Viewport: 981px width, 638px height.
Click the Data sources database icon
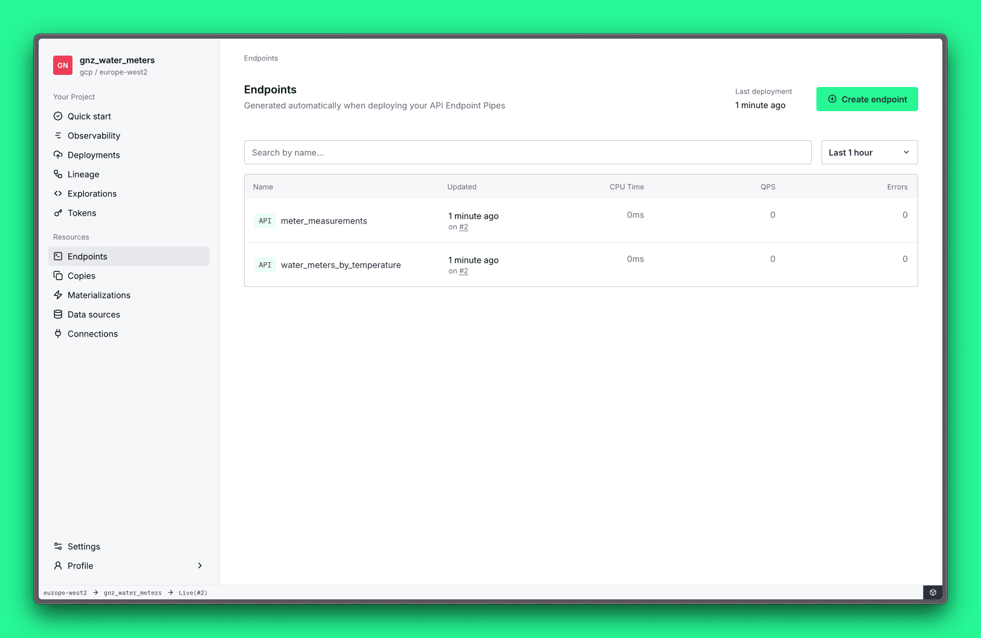pyautogui.click(x=58, y=314)
